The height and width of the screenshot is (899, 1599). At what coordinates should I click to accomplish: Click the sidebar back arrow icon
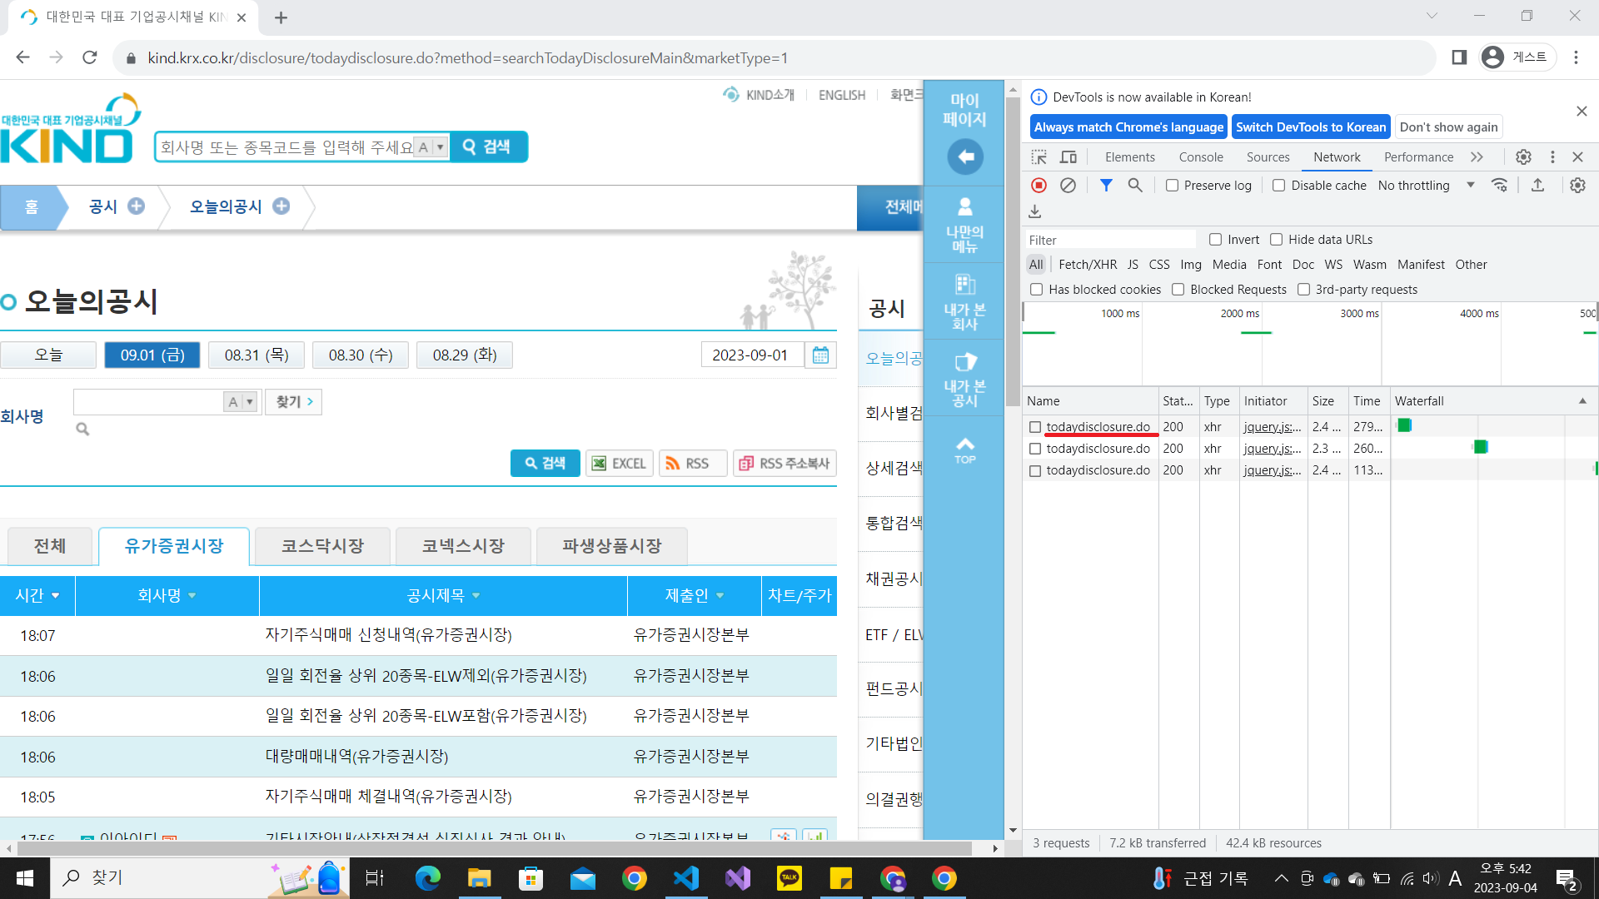[964, 156]
